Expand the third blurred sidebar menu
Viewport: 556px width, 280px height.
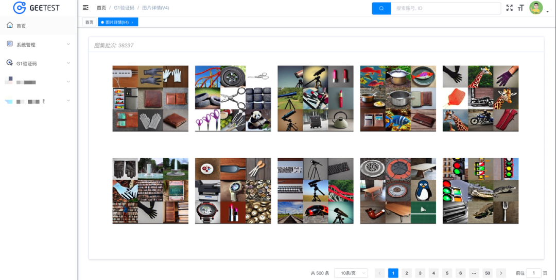point(68,82)
